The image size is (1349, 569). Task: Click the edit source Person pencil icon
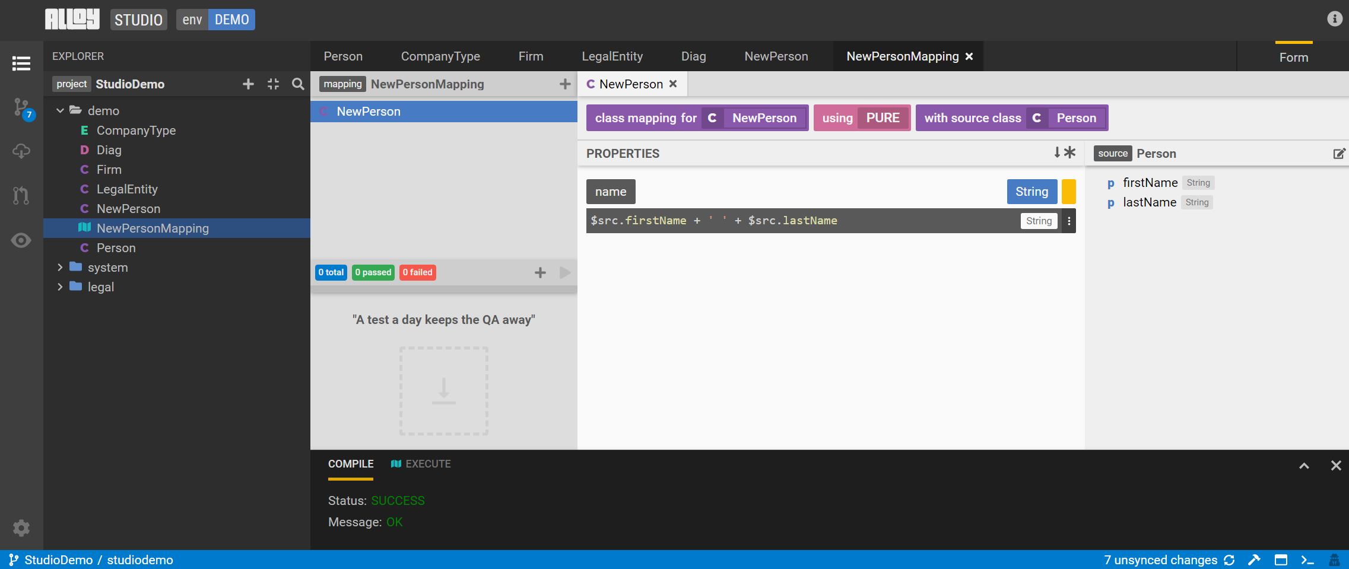pos(1339,154)
